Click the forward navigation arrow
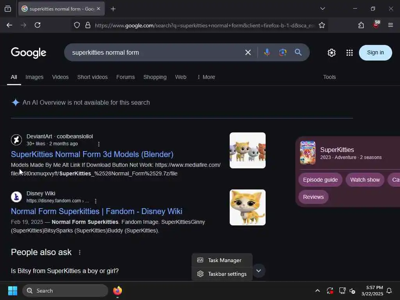 [23, 25]
